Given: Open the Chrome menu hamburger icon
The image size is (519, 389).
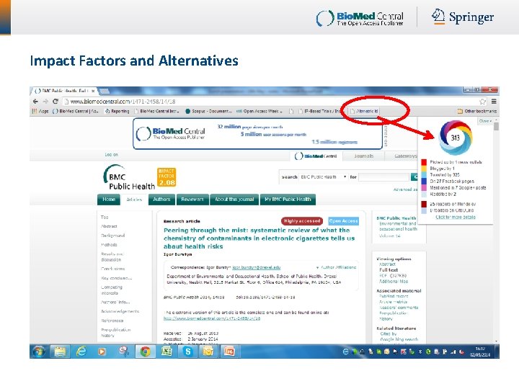Looking at the screenshot, I should click(x=494, y=102).
